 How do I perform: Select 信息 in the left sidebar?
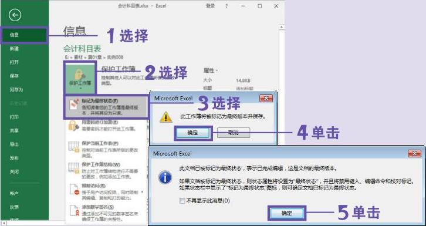click(x=24, y=35)
